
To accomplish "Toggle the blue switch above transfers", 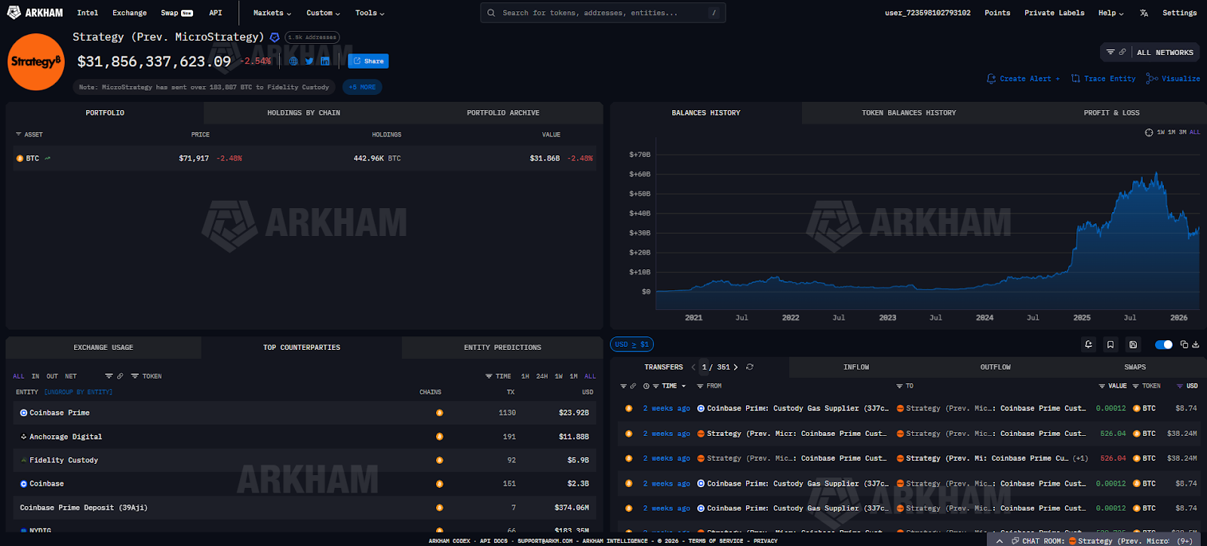I will (1164, 345).
